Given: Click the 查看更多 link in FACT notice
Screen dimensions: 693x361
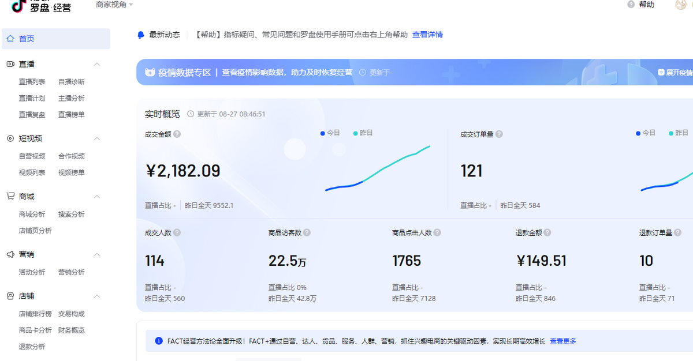Looking at the screenshot, I should point(563,341).
